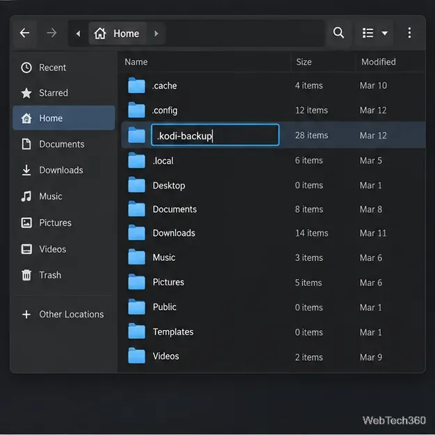Go back with the left arrow button
Viewport: 435px width, 435px height.
(24, 33)
